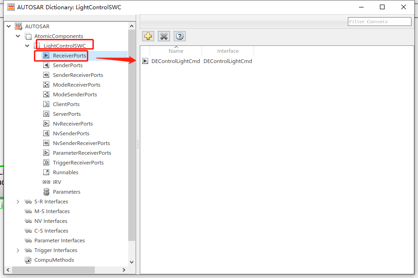Select the SenderReceiverPorts tree item
The image size is (418, 278).
click(x=78, y=75)
